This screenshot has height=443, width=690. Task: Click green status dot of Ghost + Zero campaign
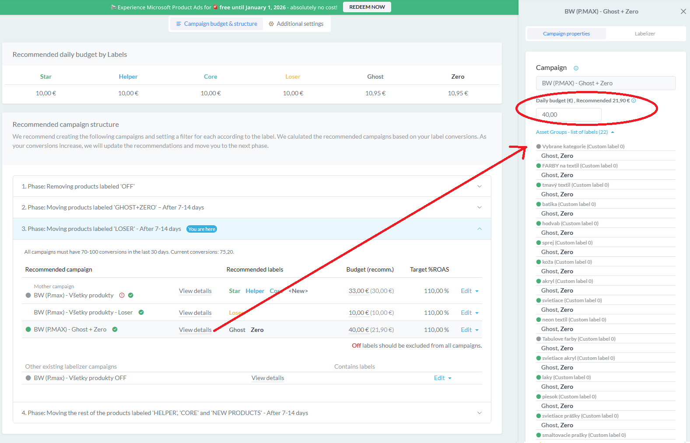[28, 329]
